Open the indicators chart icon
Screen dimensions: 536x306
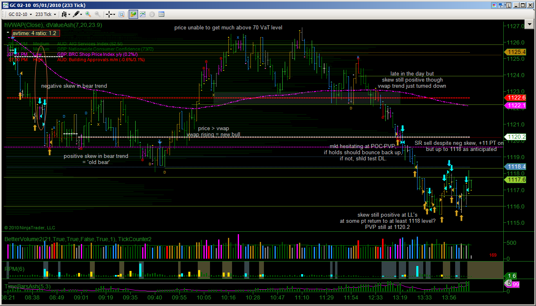pyautogui.click(x=143, y=14)
